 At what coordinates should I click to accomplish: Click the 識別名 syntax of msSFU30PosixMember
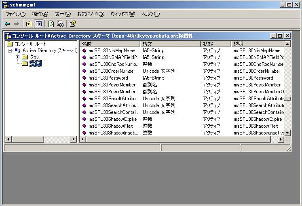[x=150, y=85]
